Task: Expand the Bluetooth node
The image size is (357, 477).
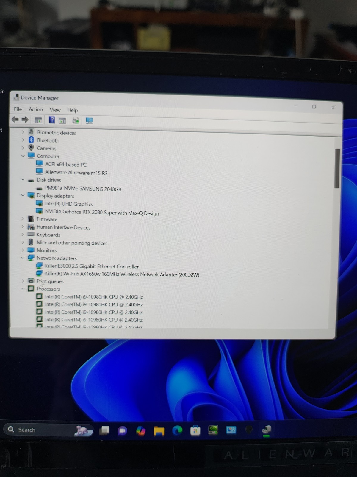Action: pos(23,140)
